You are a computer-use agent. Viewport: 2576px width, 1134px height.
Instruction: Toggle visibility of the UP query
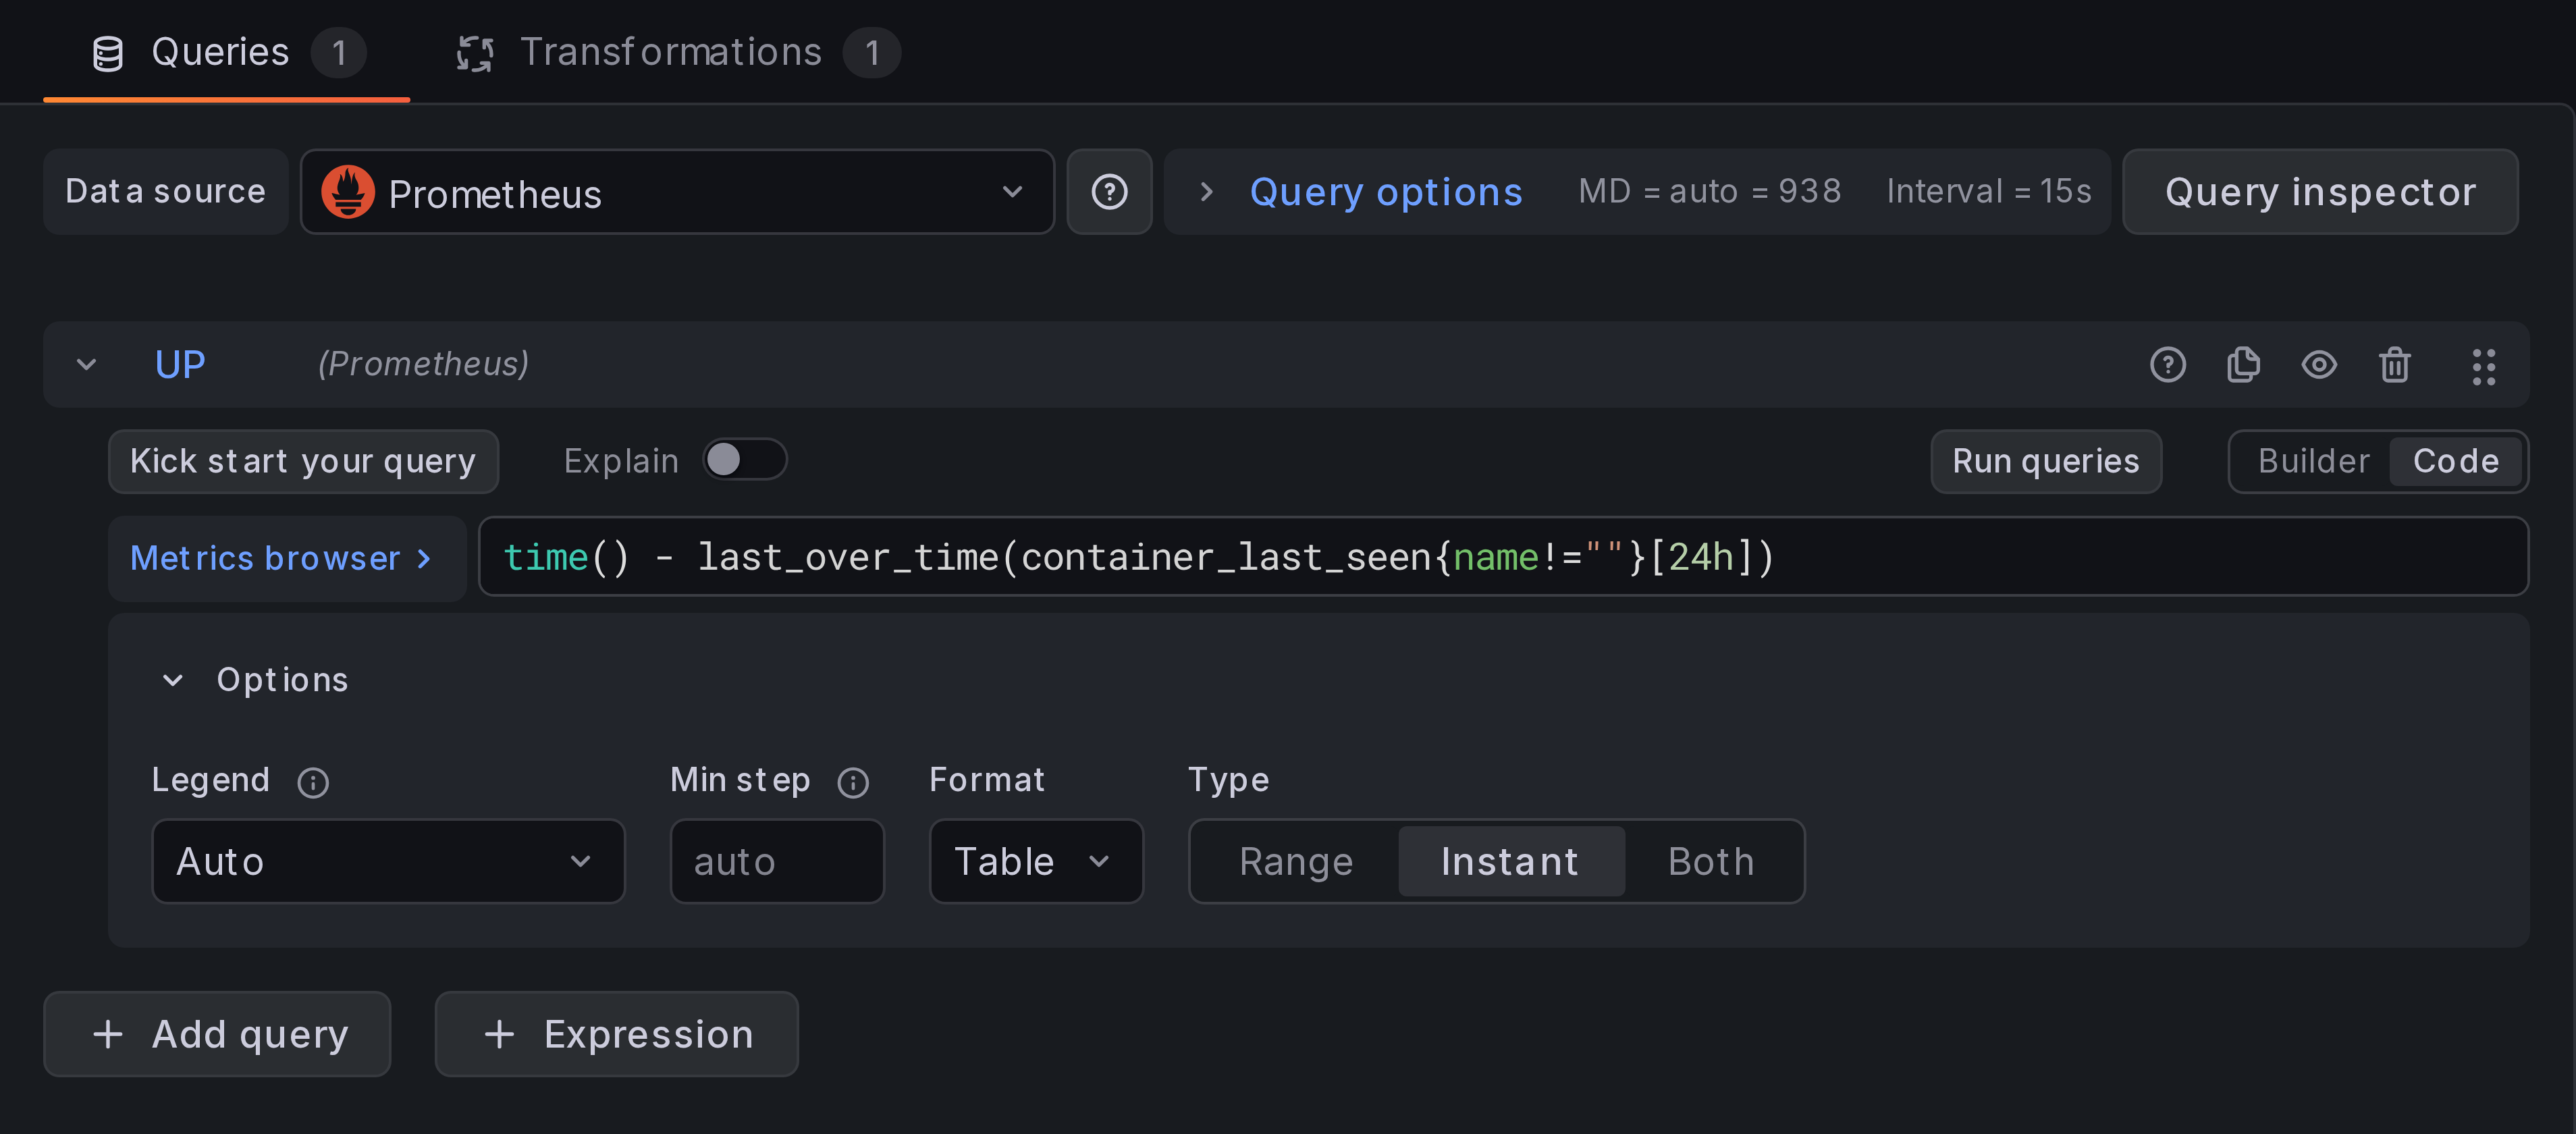tap(2319, 364)
